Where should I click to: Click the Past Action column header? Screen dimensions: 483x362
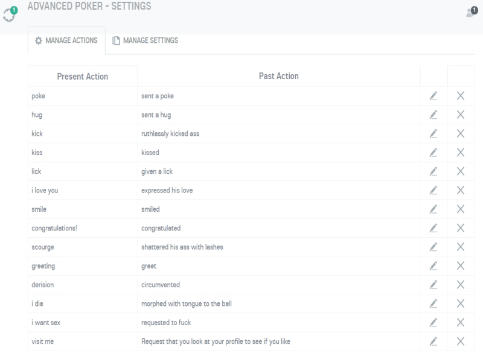(279, 76)
